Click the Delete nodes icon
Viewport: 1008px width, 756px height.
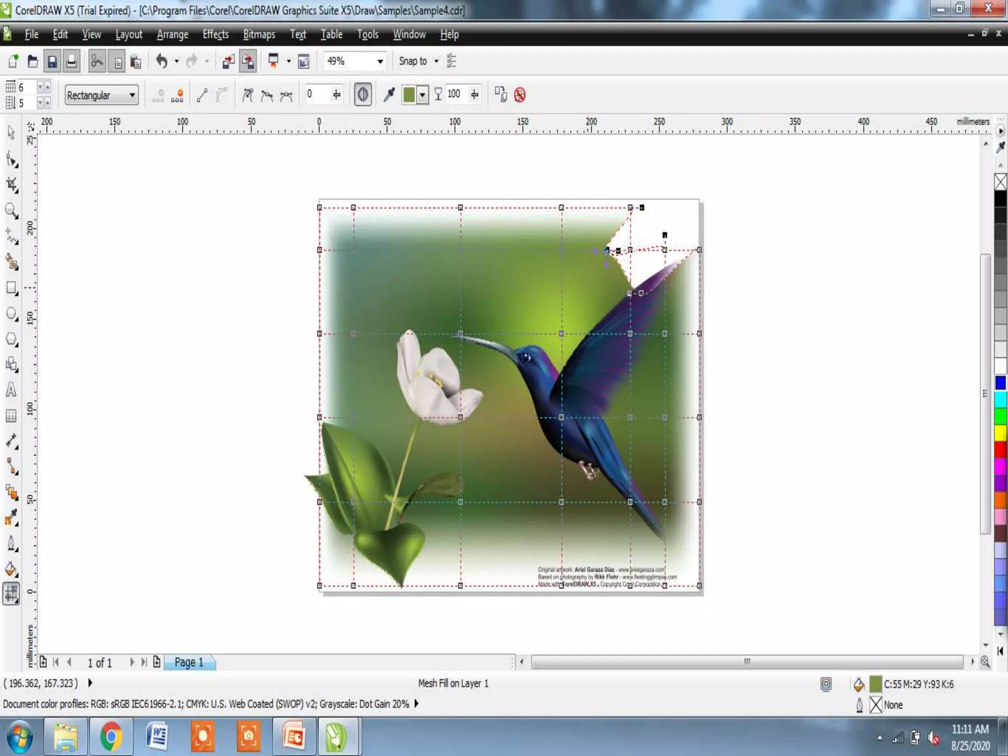[x=177, y=95]
